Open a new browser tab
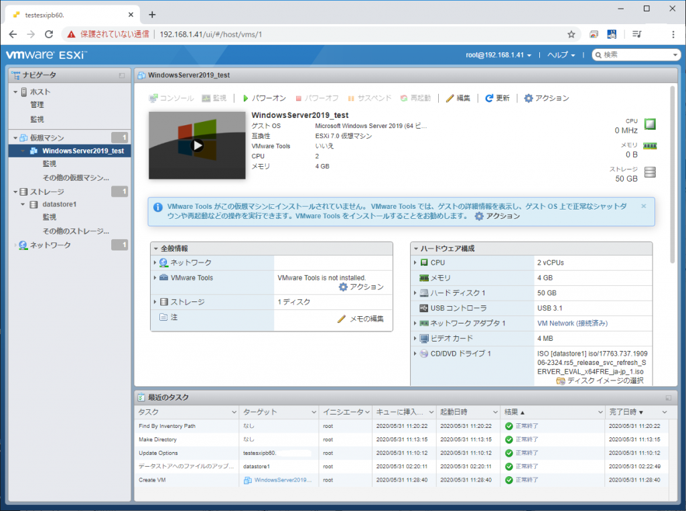The image size is (686, 511). coord(152,15)
